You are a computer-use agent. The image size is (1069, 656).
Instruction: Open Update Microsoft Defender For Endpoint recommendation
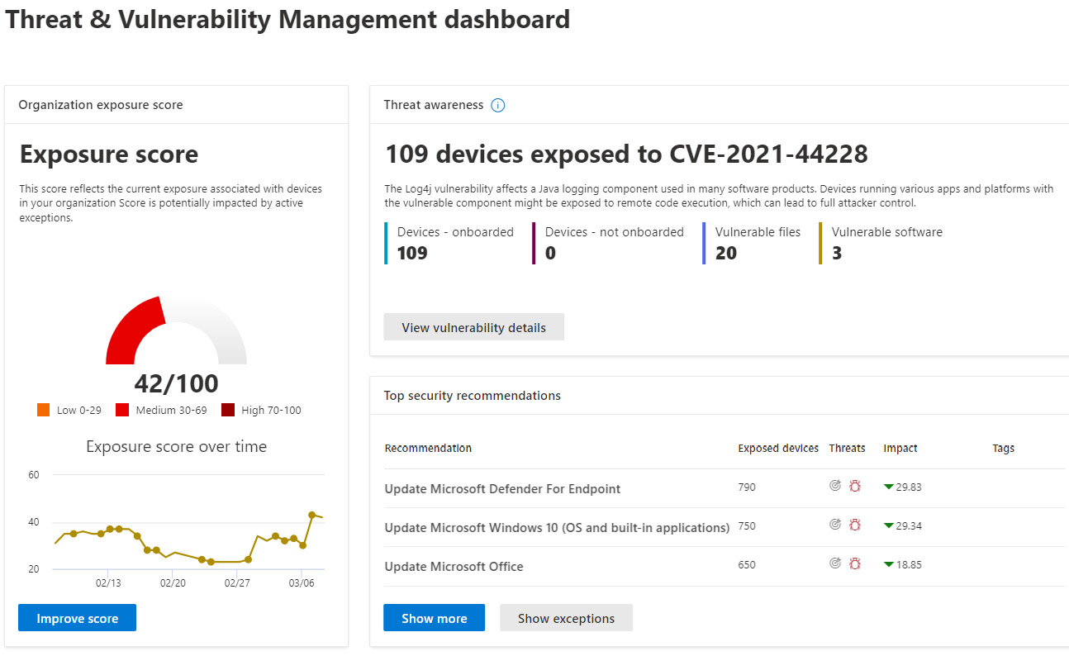pos(502,488)
